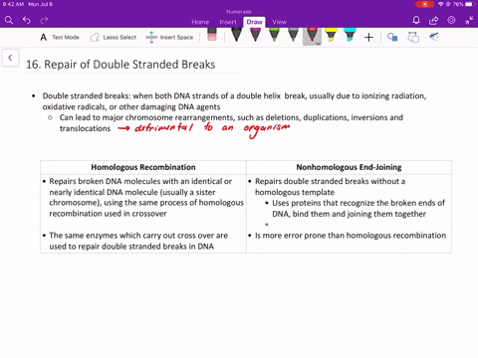Screen dimensions: 478x358
Task: Choose the gray pen
Action: [293, 35]
